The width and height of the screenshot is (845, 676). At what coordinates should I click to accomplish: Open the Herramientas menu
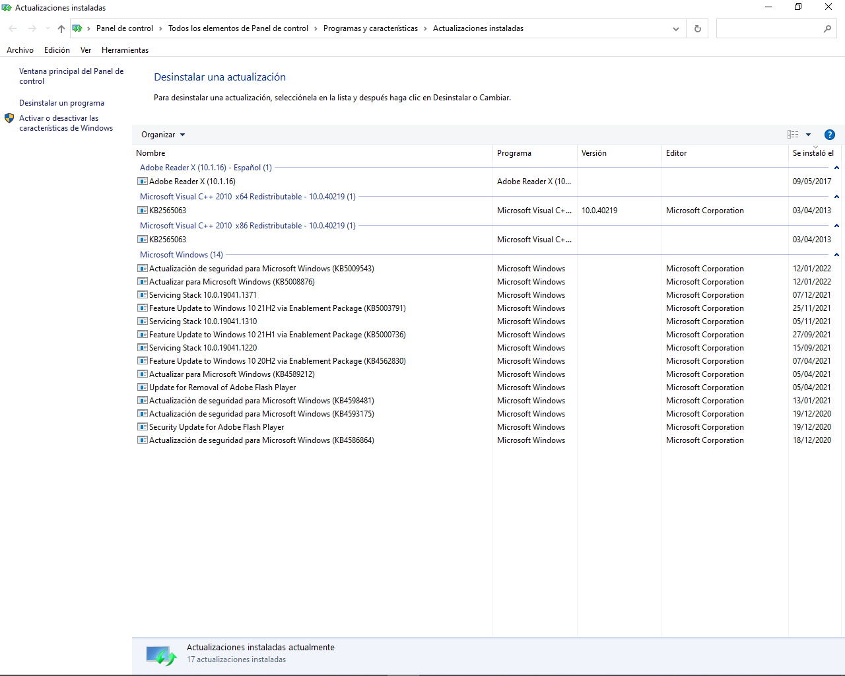[125, 50]
